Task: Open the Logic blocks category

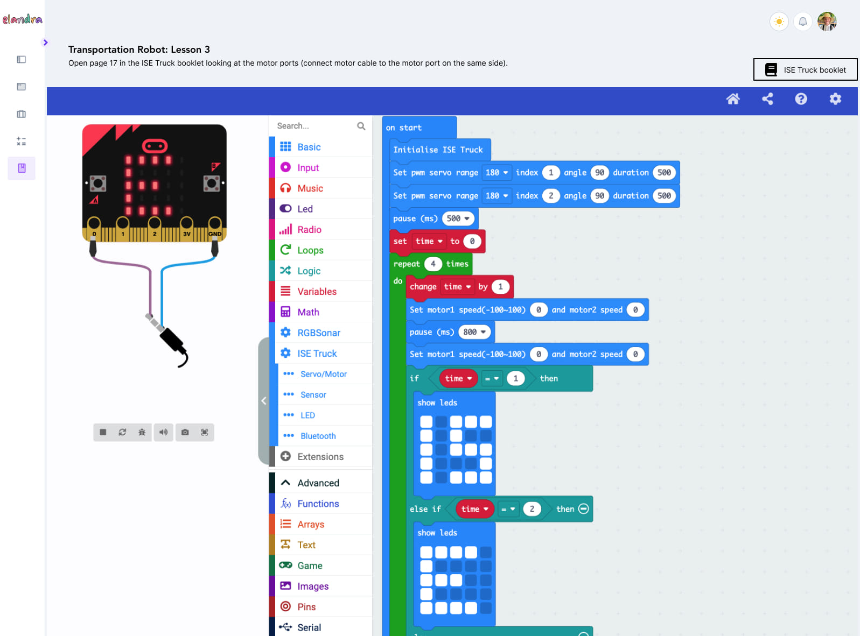Action: [x=320, y=271]
